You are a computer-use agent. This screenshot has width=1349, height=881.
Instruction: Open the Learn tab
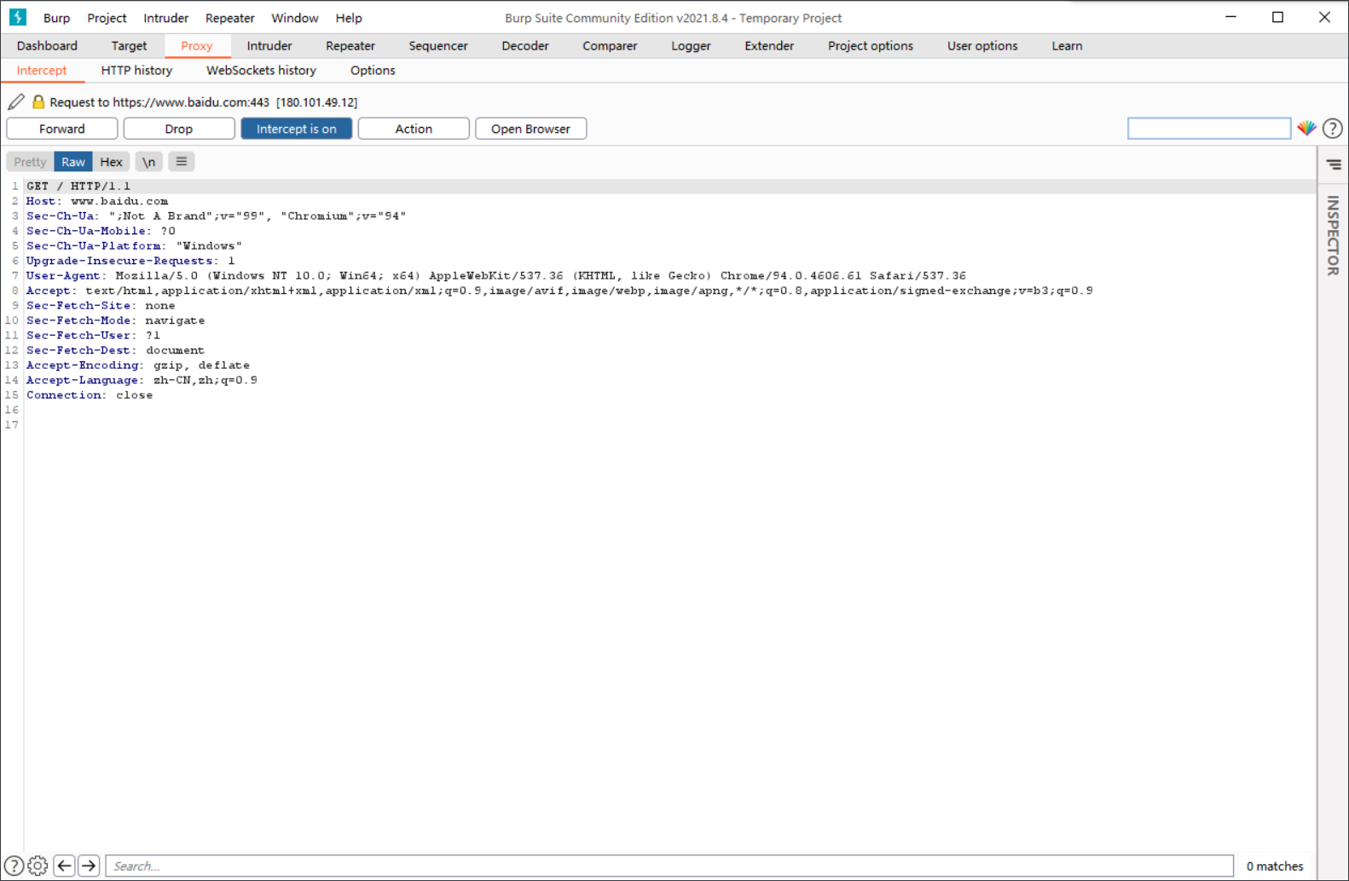pos(1067,46)
